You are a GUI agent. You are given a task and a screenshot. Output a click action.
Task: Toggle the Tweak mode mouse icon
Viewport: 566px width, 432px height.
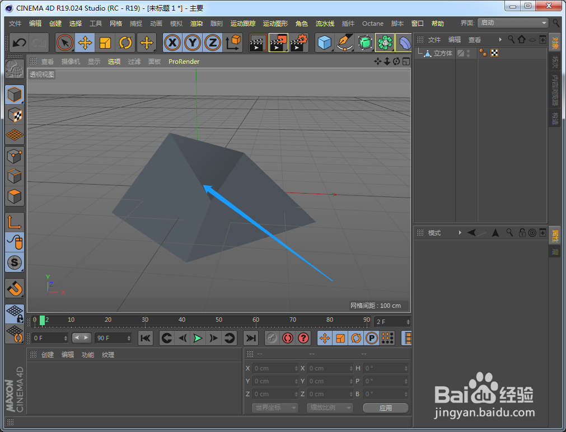point(15,242)
